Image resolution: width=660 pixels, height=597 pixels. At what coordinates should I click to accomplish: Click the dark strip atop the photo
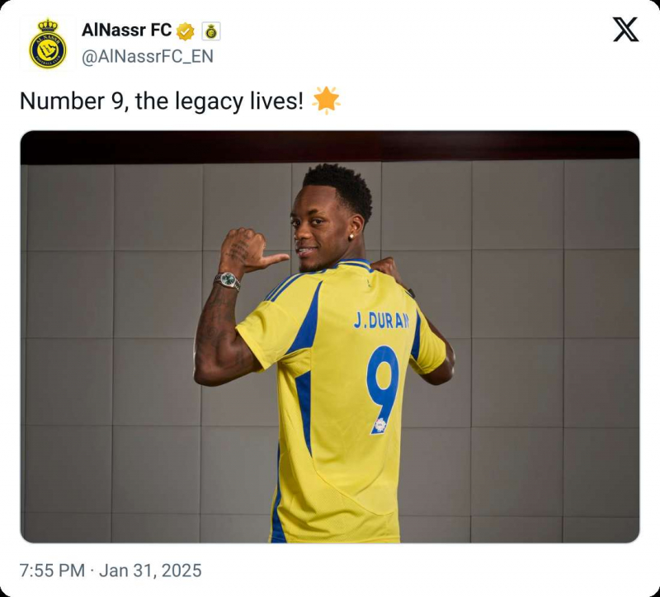pyautogui.click(x=330, y=147)
